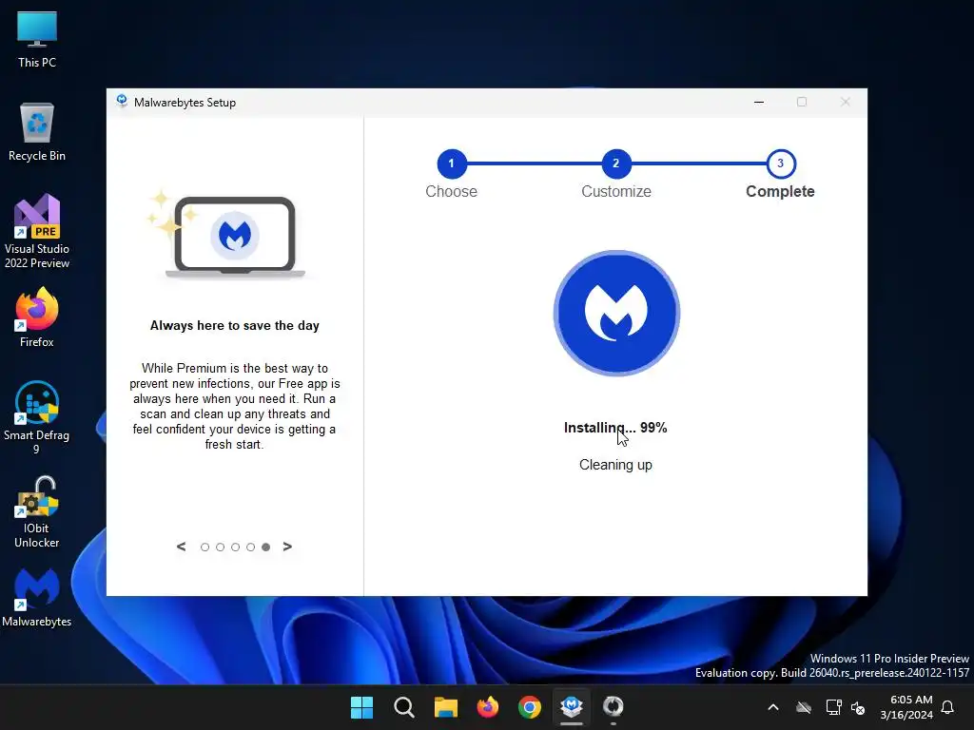
Task: Launch Firefox from the taskbar
Action: click(x=488, y=707)
